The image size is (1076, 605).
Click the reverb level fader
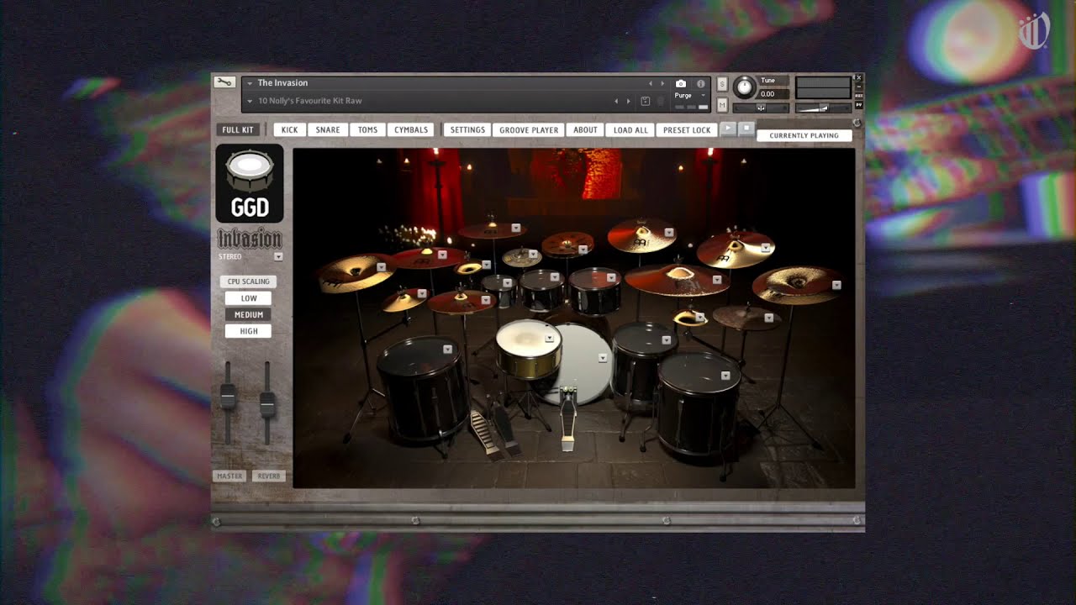(267, 403)
